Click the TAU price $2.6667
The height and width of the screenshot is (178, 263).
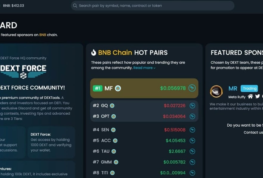point(177,151)
